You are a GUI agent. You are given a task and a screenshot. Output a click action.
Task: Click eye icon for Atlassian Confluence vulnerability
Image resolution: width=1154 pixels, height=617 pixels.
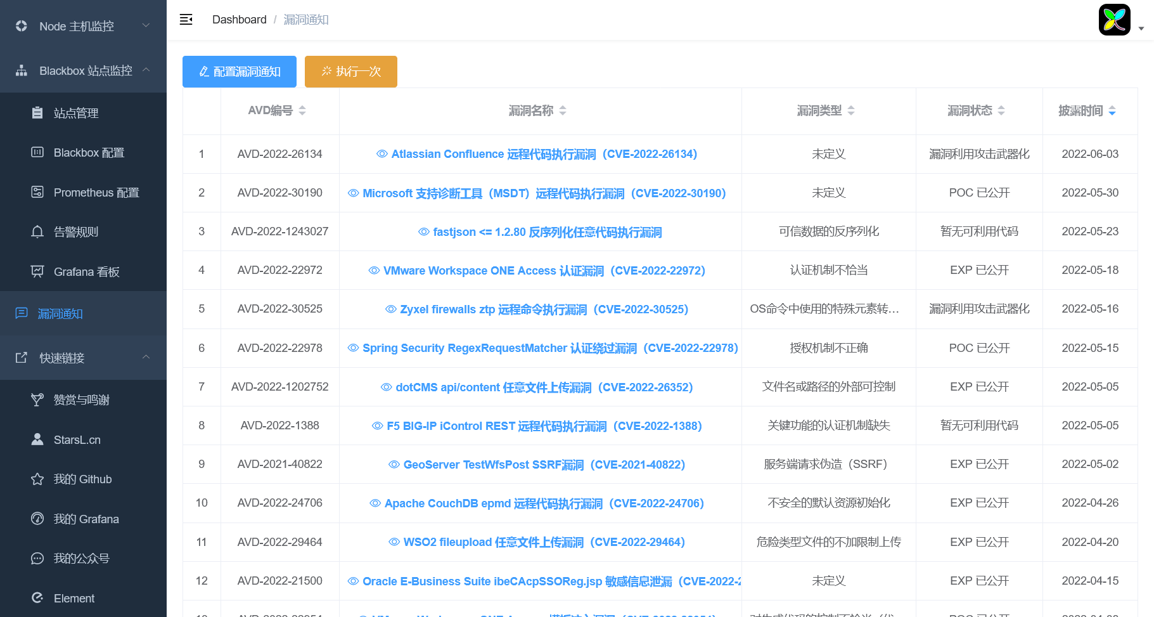coord(382,154)
